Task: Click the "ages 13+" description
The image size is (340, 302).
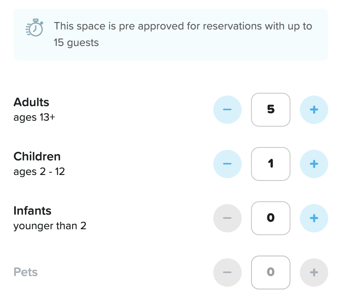Action: tap(34, 117)
